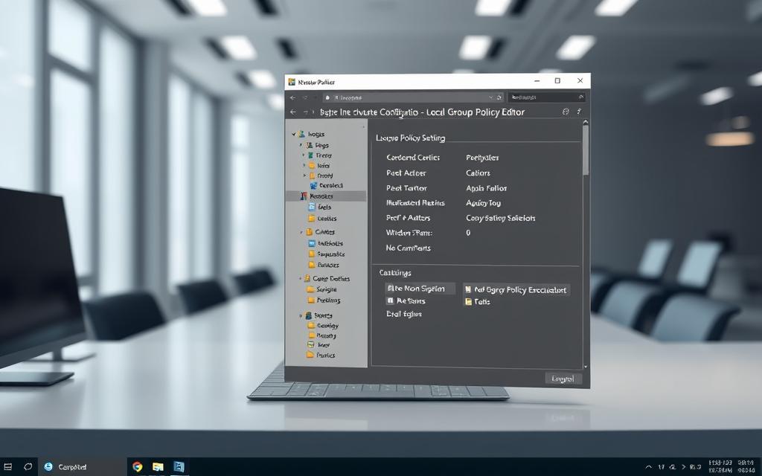Screen dimensions: 762x476
Task: Select the 'Iotgts' root node icon in the tree
Action: tap(301, 134)
